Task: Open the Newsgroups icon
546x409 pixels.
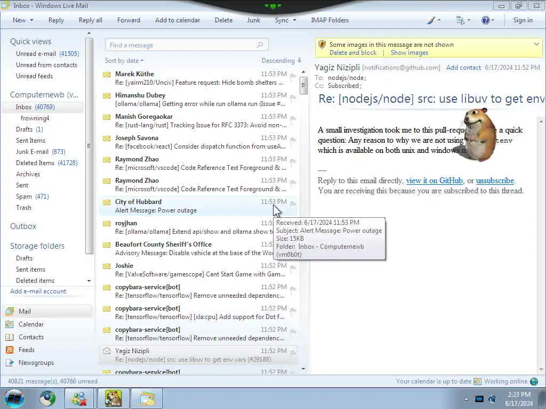Action: tap(10, 363)
